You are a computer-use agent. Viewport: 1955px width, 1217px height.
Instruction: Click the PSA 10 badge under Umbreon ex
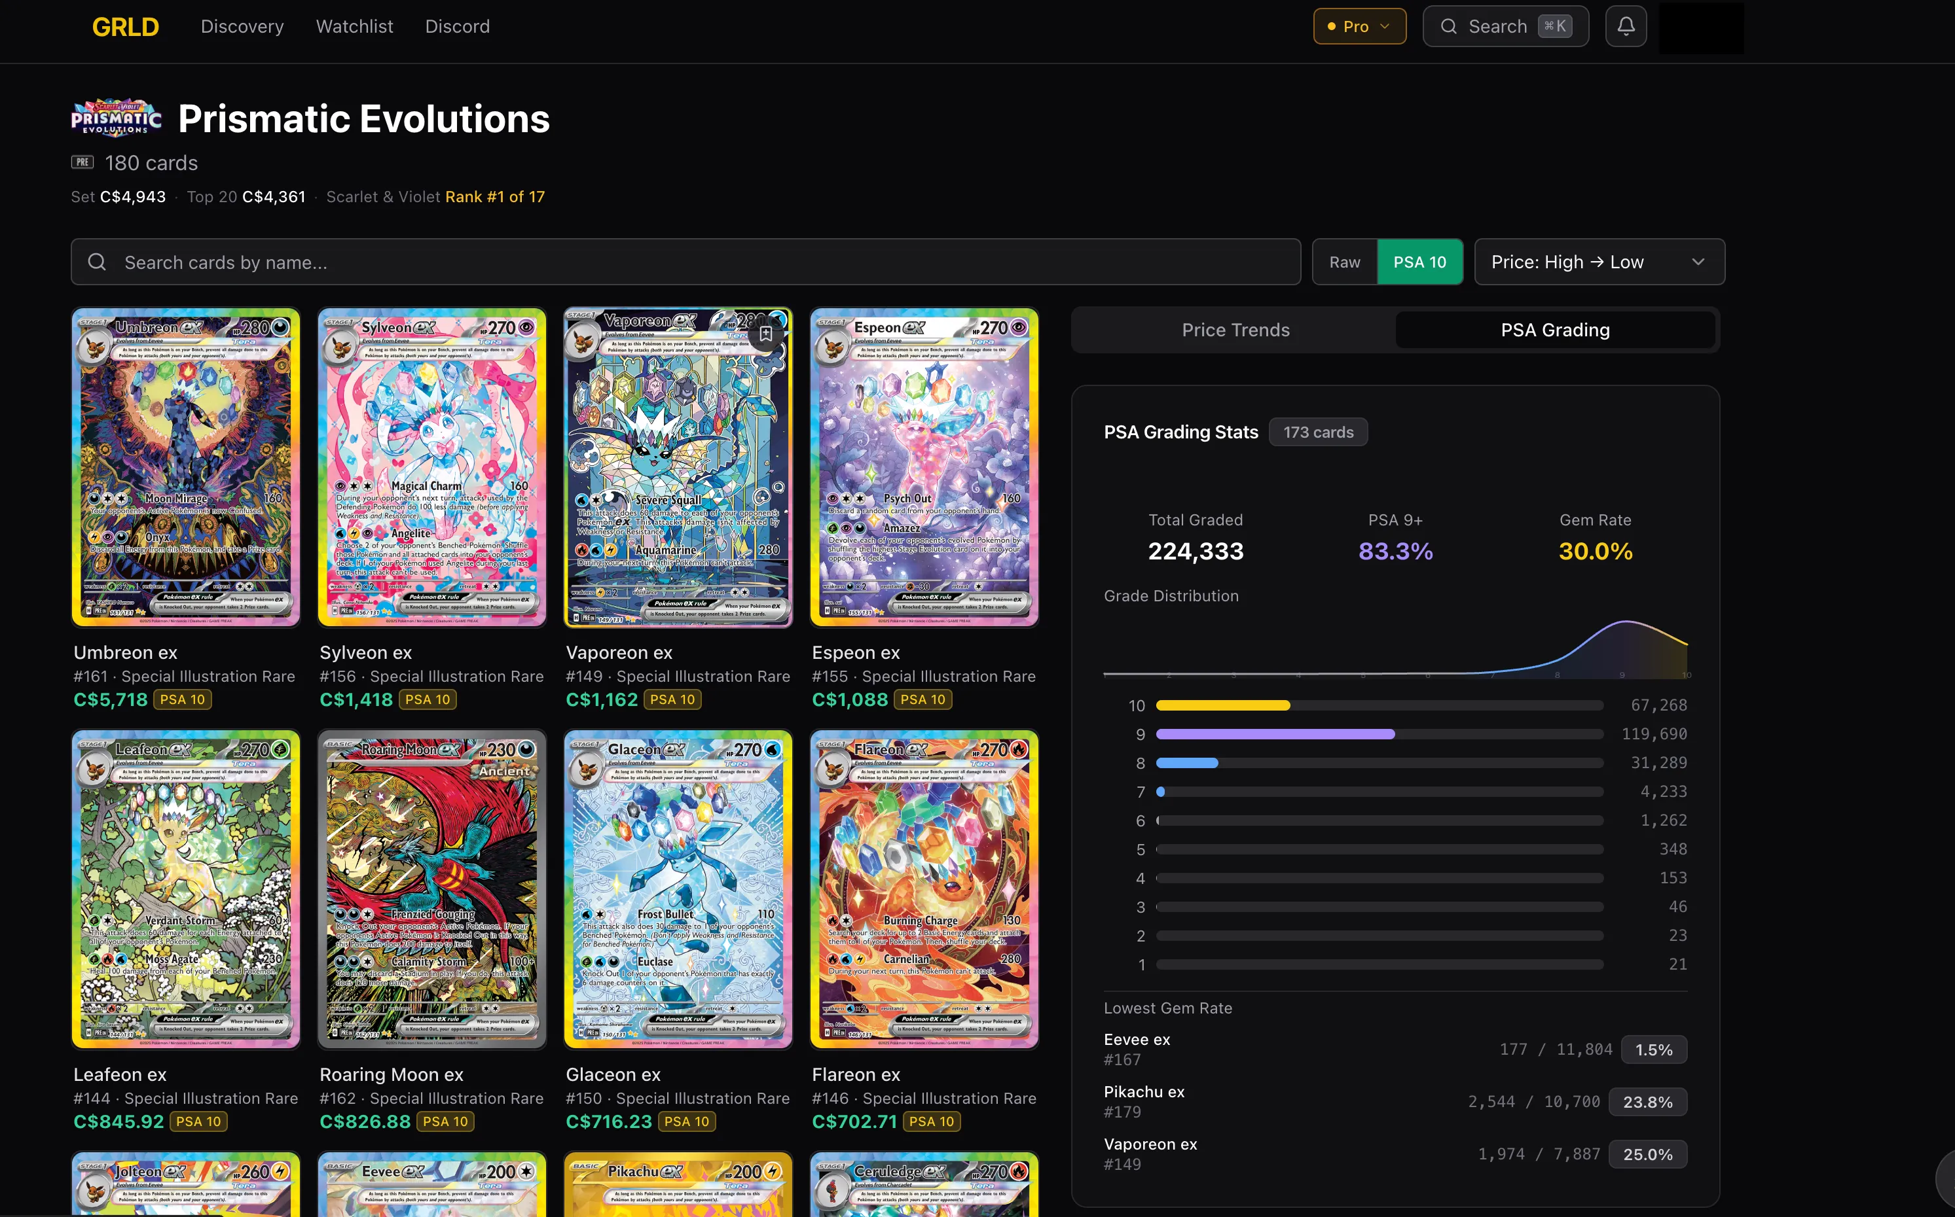(x=183, y=699)
